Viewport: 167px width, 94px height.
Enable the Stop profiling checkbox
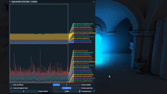click(x=11, y=85)
